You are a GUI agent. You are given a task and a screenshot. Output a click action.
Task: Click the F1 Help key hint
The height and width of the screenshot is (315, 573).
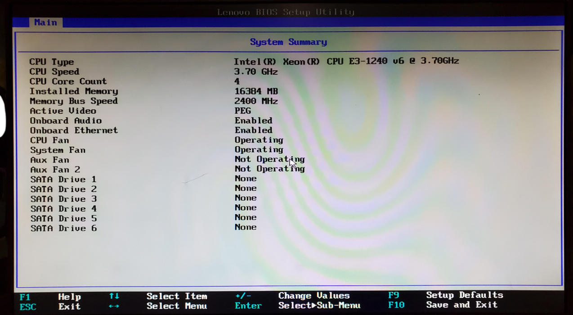[x=50, y=297]
